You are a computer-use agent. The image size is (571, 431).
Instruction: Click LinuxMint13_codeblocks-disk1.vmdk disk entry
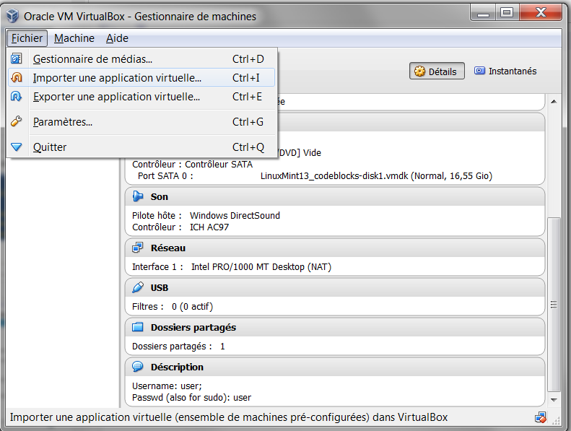[376, 176]
